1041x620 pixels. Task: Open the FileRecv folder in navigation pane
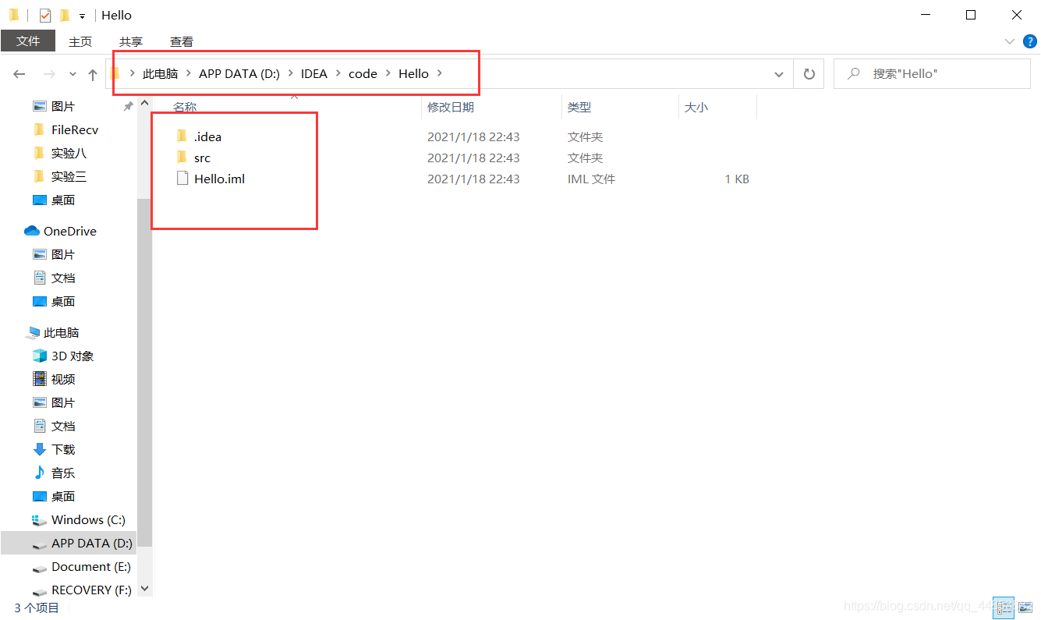pyautogui.click(x=75, y=129)
